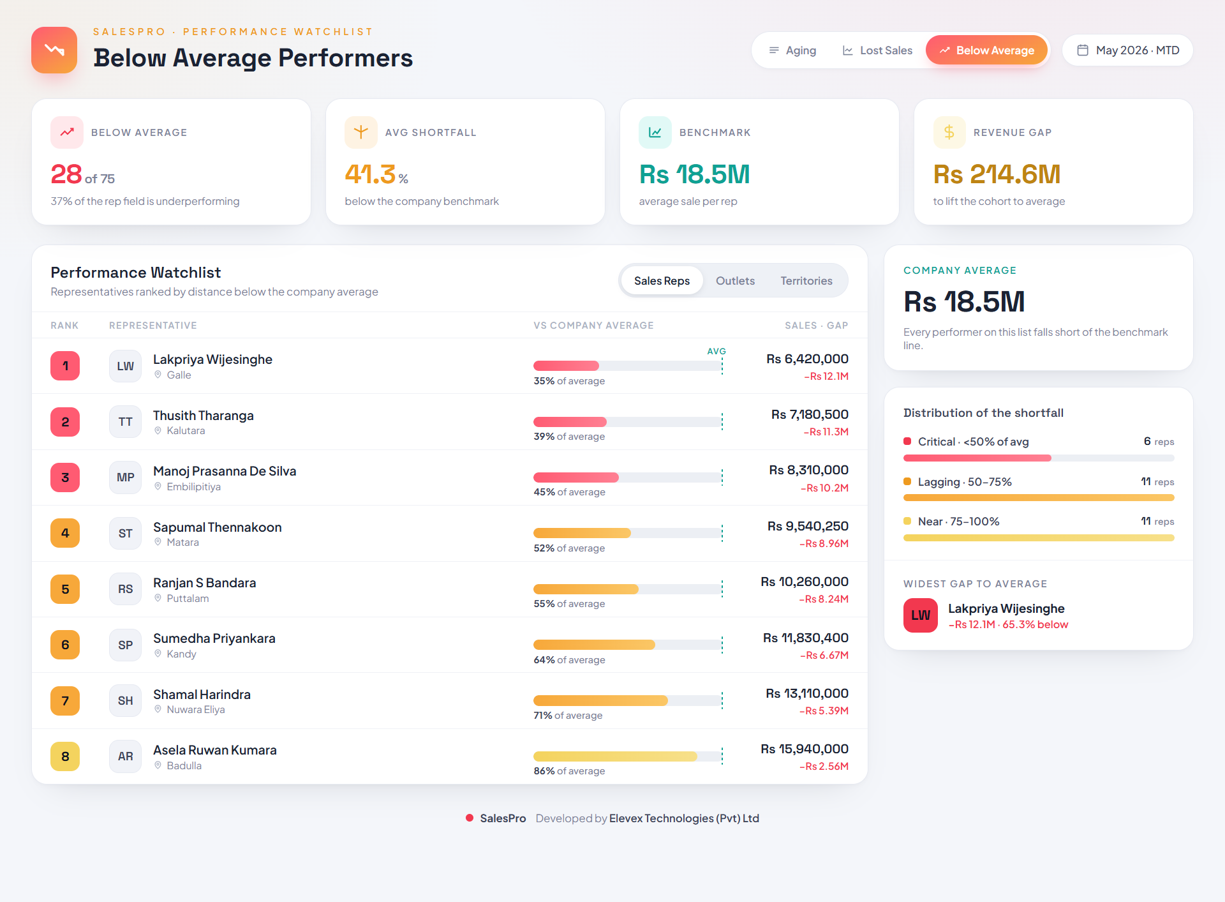This screenshot has height=902, width=1225.
Task: Click the MP avatar for Manoj Prasanna
Action: coord(125,477)
